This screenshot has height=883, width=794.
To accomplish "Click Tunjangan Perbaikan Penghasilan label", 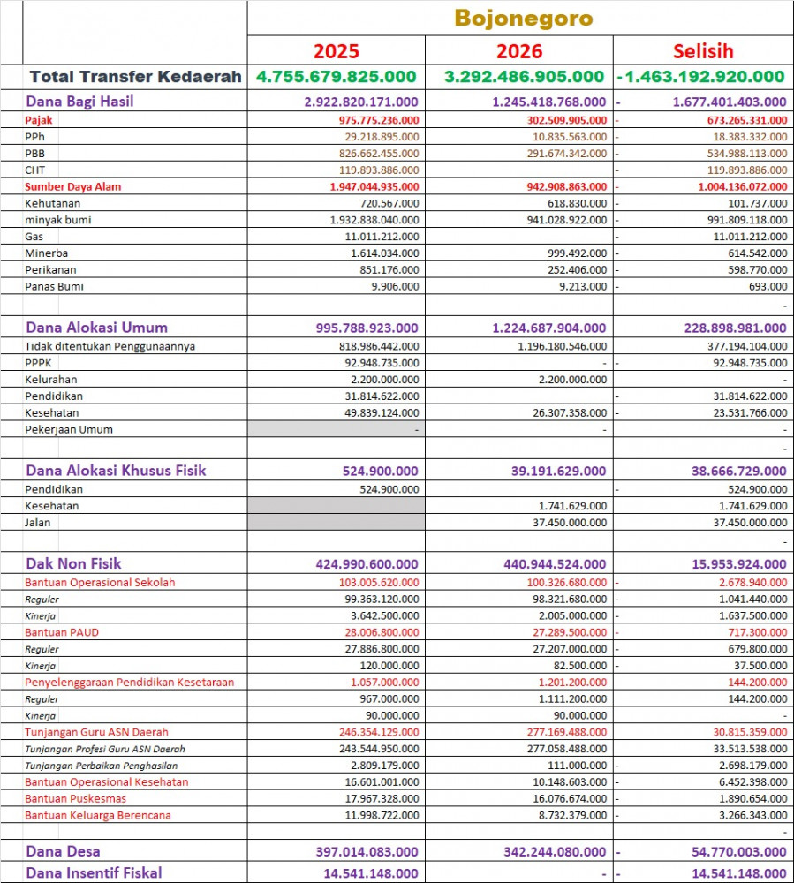I will 102,766.
